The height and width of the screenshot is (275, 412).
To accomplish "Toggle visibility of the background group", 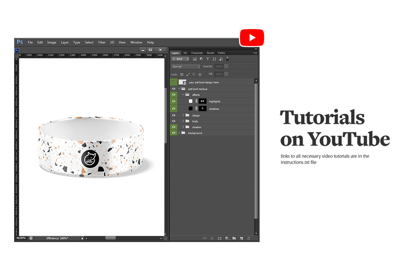I will coord(174,133).
